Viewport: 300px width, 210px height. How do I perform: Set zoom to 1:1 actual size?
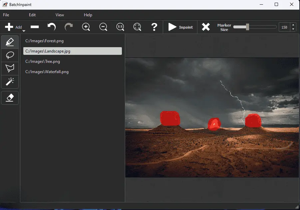pos(120,27)
